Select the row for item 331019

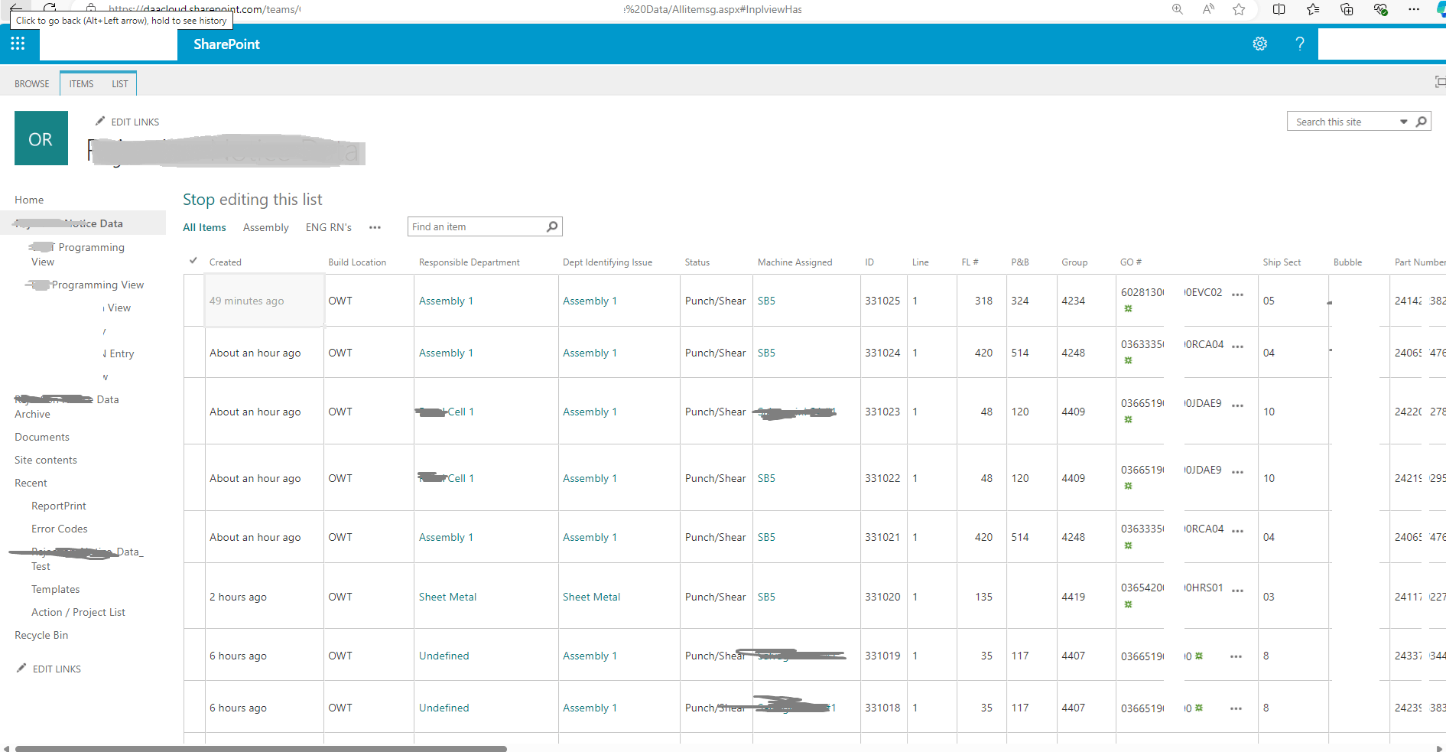(194, 656)
